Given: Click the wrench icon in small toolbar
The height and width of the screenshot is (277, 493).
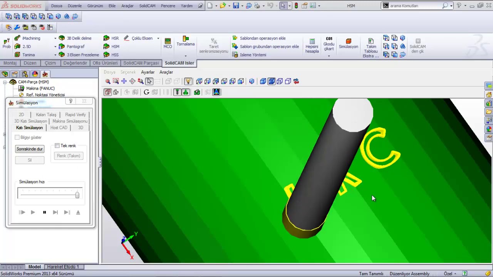Looking at the screenshot, I should [x=17, y=27].
